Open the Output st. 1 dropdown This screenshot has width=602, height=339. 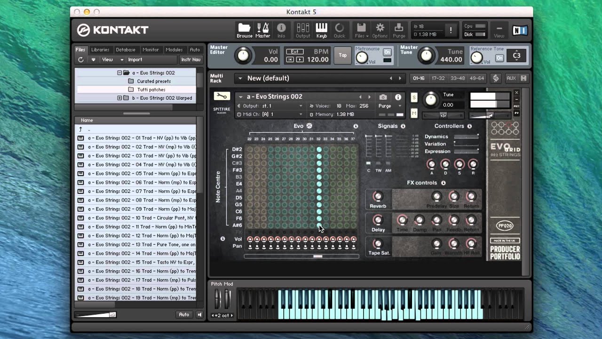pos(270,106)
